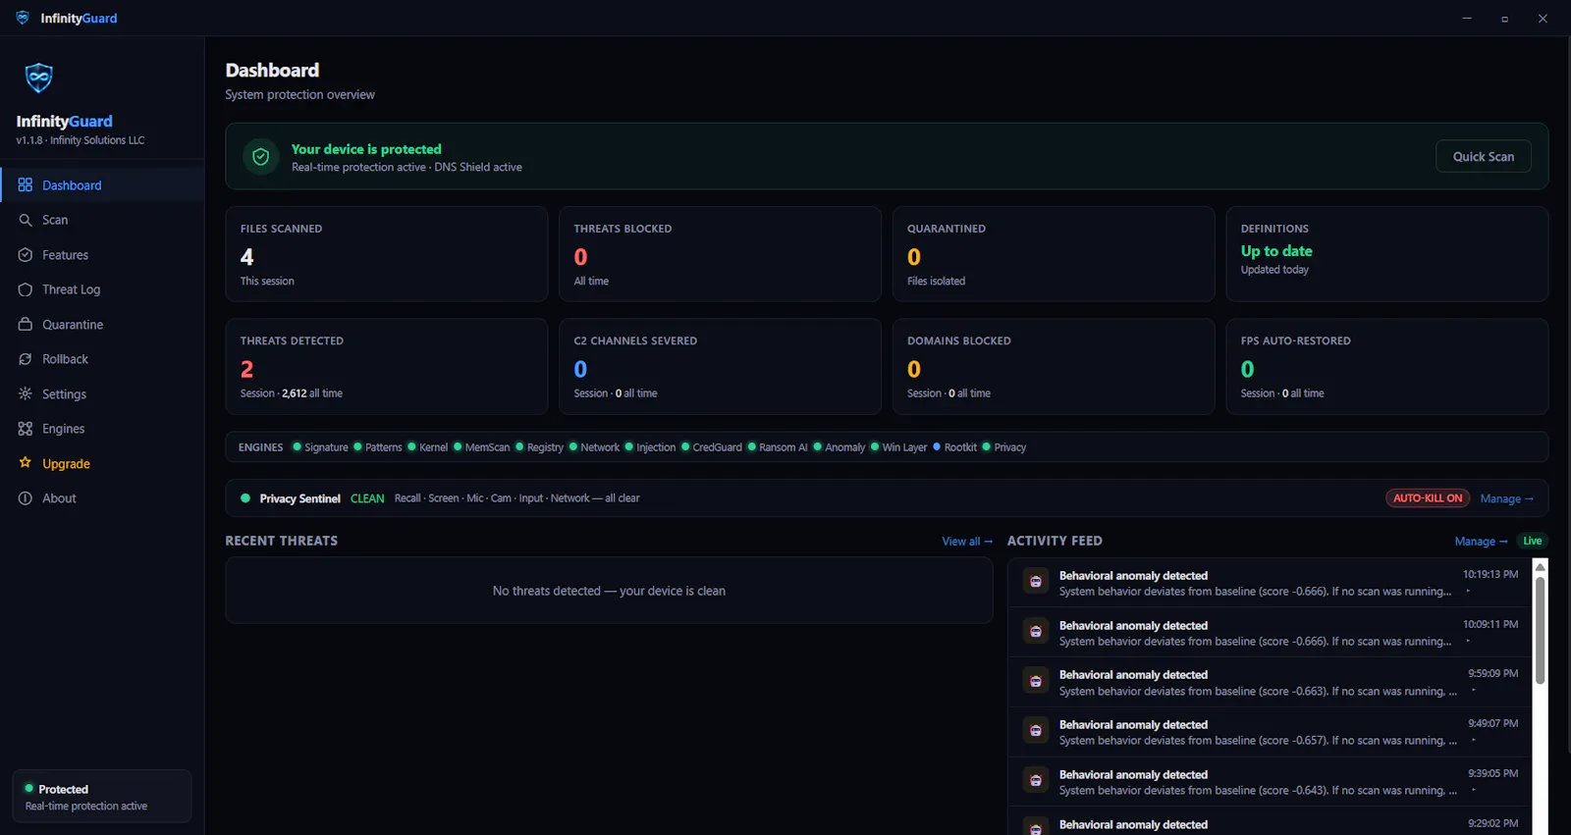Click the Features checkmark icon in sidebar
Screen dimensions: 1571x835
point(26,255)
